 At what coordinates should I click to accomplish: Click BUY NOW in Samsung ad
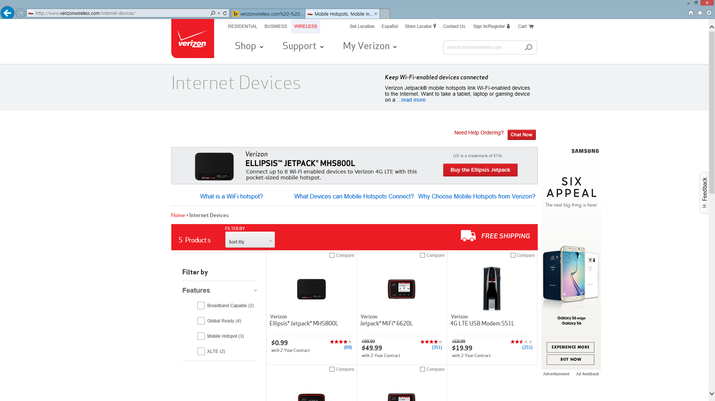[x=570, y=359]
